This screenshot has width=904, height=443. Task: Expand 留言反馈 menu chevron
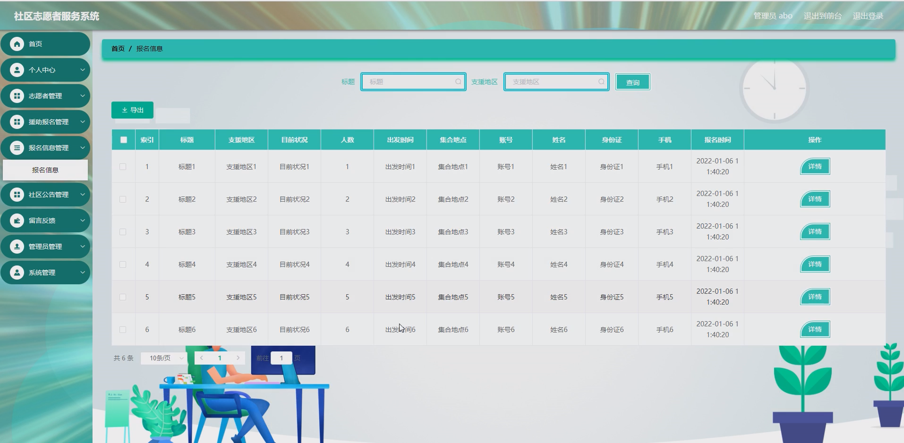pyautogui.click(x=83, y=221)
